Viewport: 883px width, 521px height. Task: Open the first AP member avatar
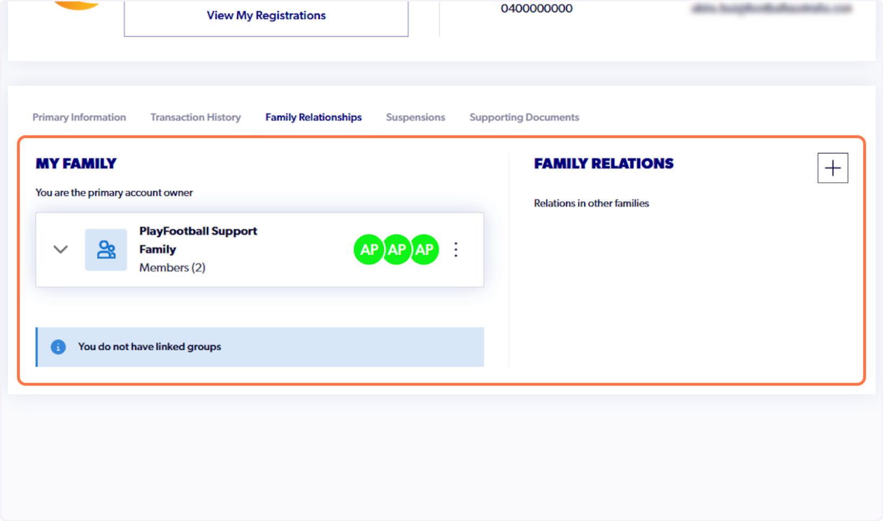point(368,249)
